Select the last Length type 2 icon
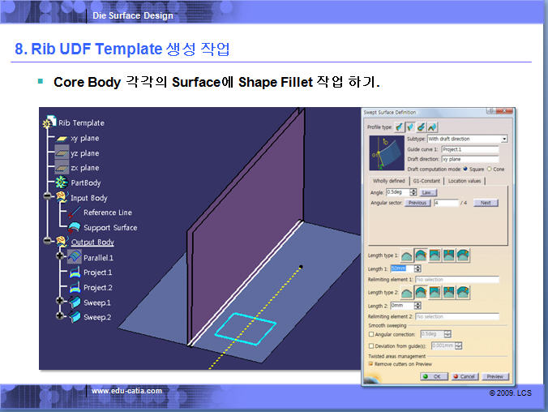Viewport: 548px width, 412px height. coord(462,291)
